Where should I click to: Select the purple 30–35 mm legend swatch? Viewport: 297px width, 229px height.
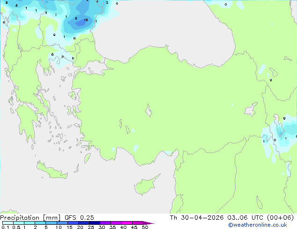click(x=105, y=223)
